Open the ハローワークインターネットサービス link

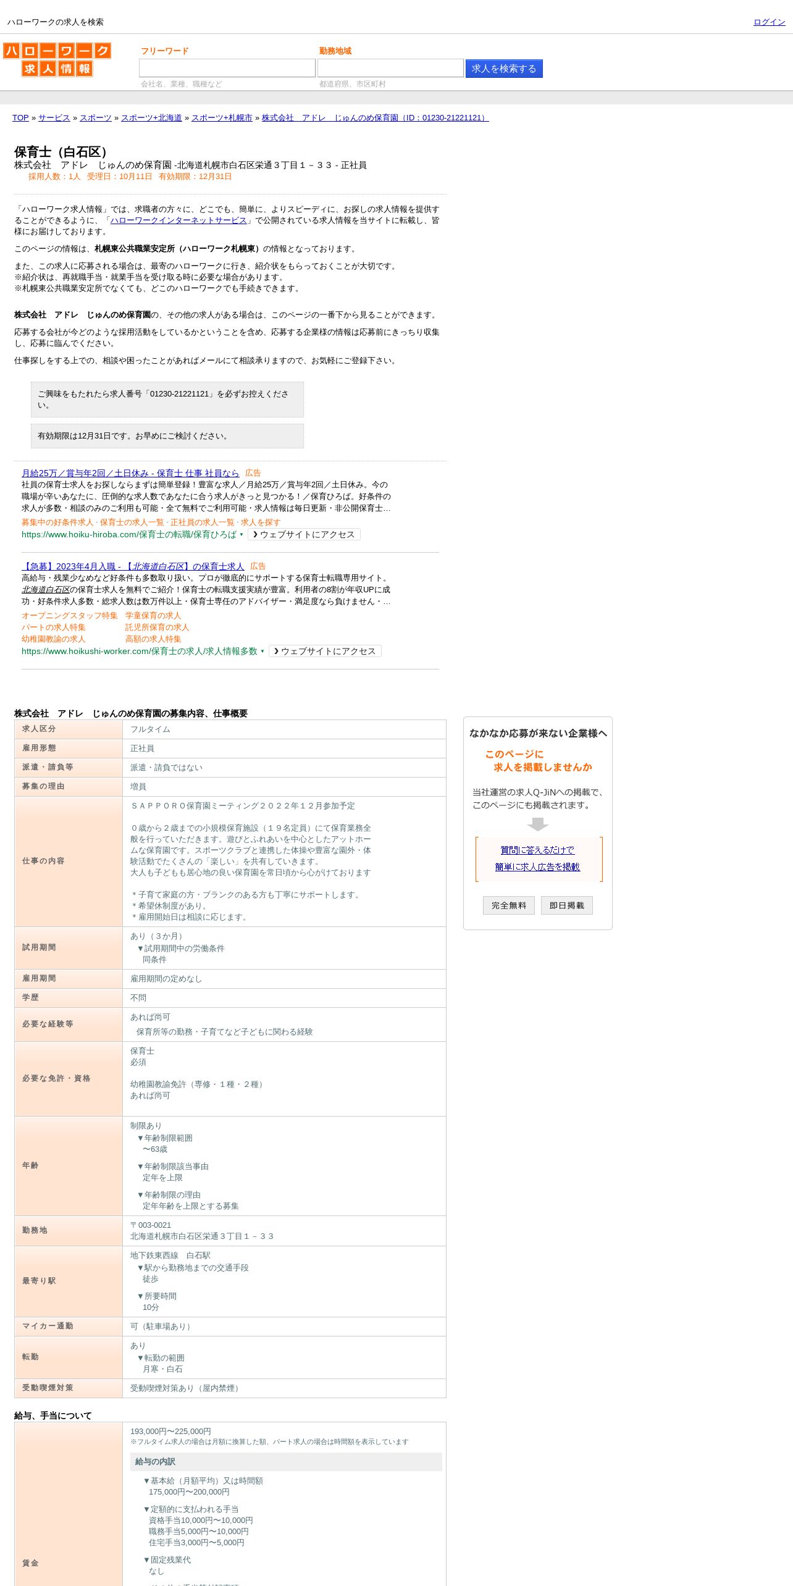click(x=178, y=220)
